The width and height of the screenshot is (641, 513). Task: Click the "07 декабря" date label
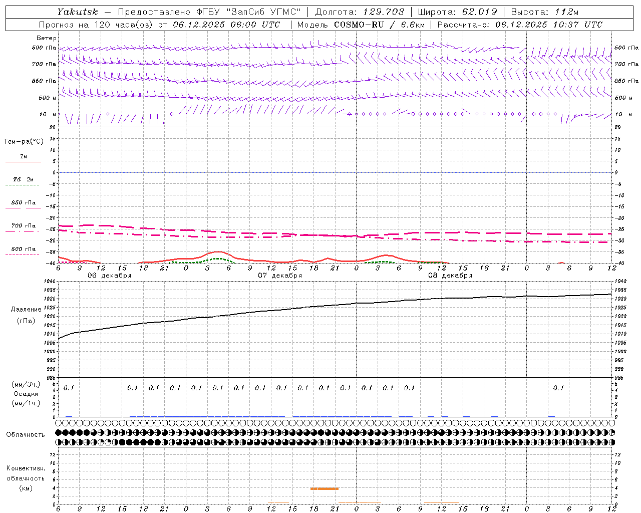pos(280,276)
